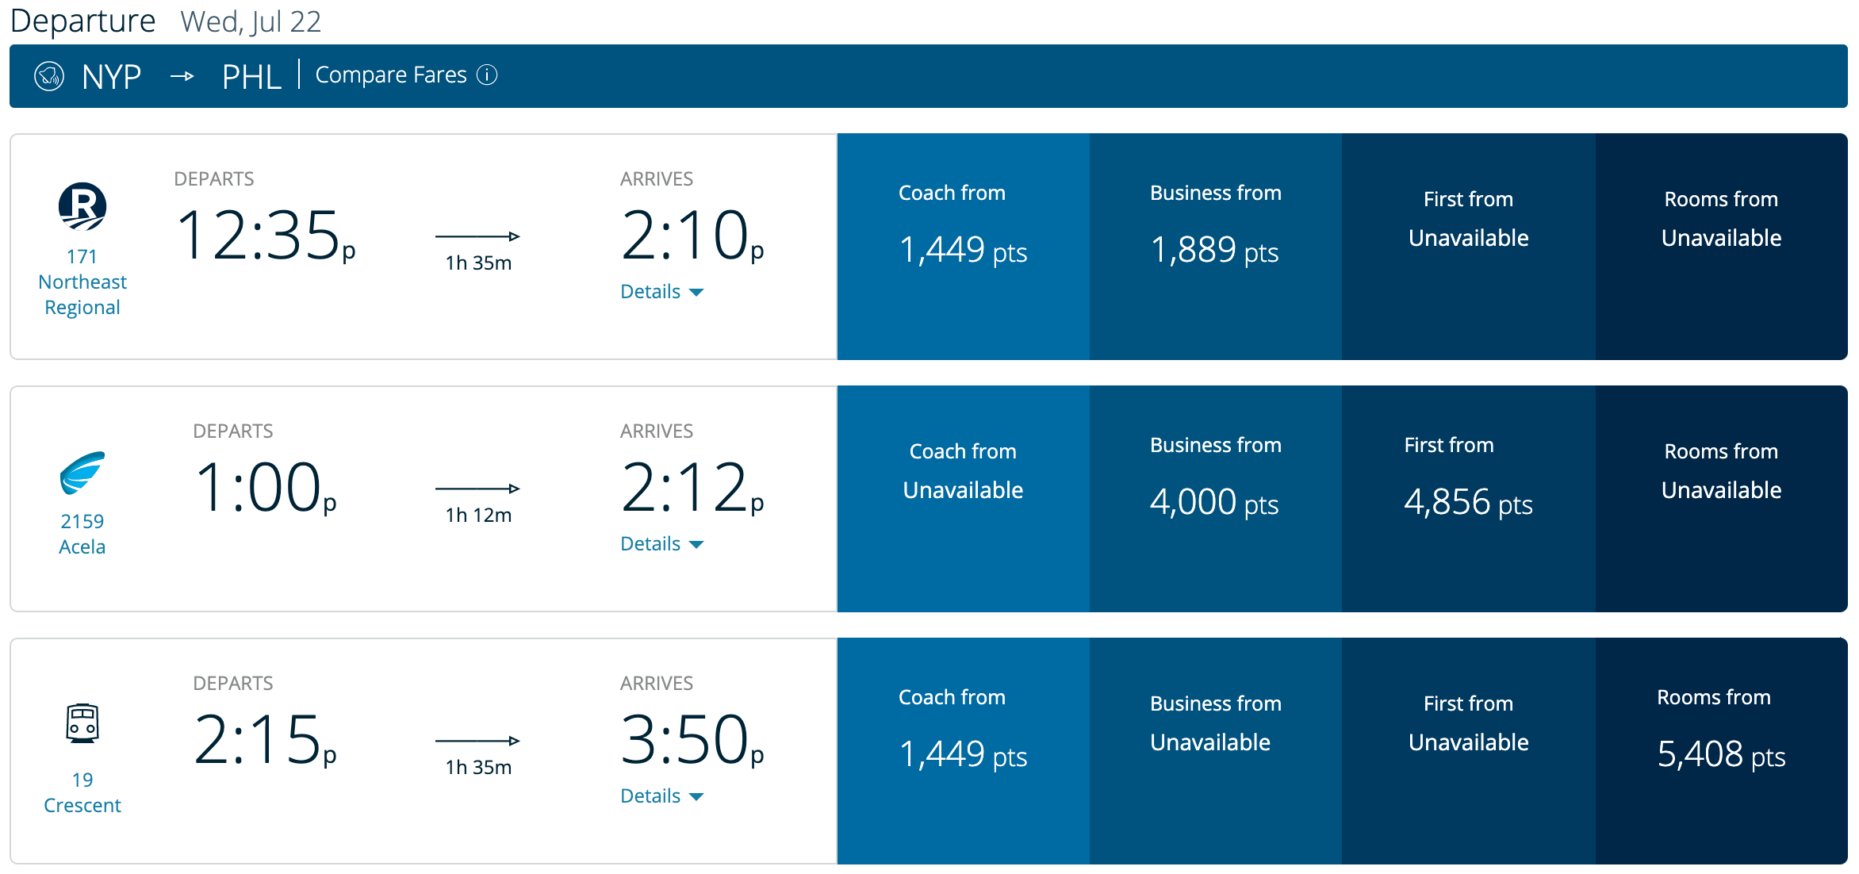The height and width of the screenshot is (874, 1859).
Task: Click the Compare Fares info icon
Action: (487, 75)
